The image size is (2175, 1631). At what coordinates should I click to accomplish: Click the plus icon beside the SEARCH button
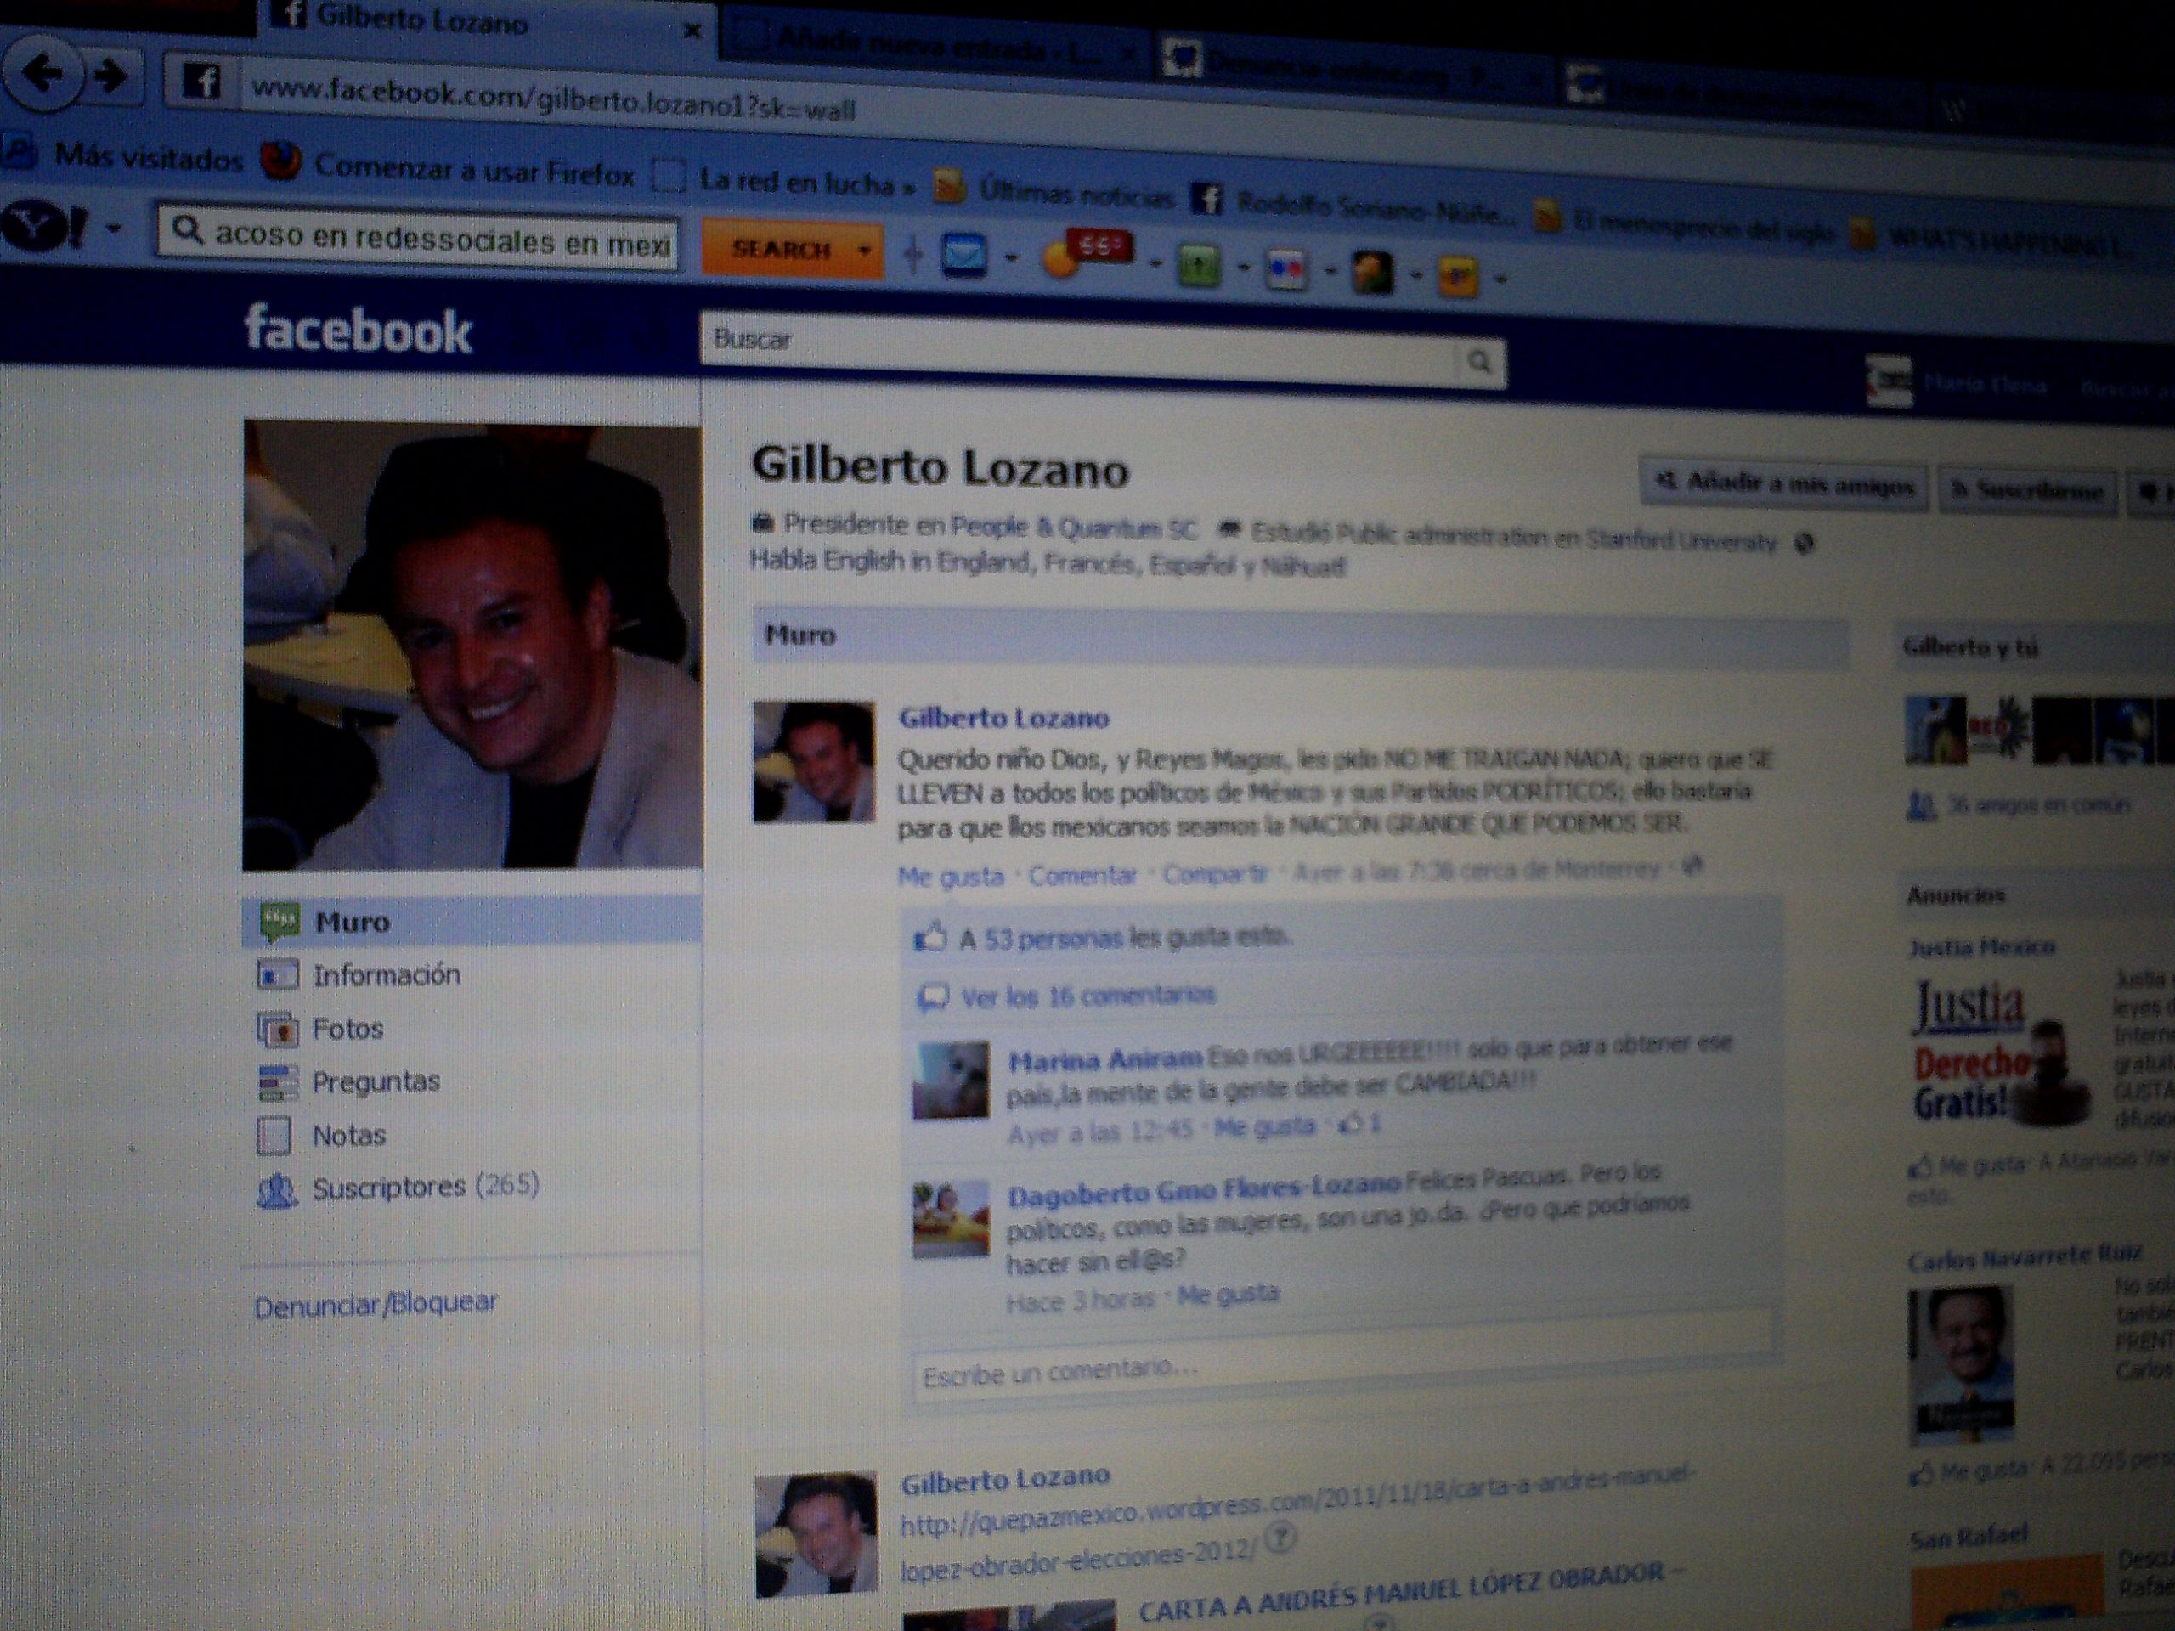[x=912, y=255]
